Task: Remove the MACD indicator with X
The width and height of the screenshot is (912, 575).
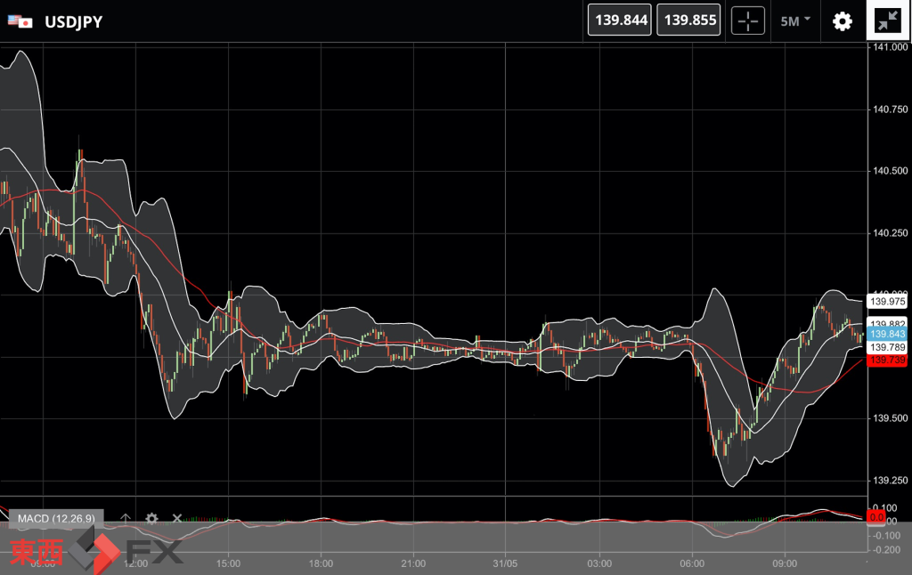Action: click(x=177, y=518)
